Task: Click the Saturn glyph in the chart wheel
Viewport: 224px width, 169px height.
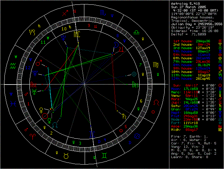Action: (124, 116)
